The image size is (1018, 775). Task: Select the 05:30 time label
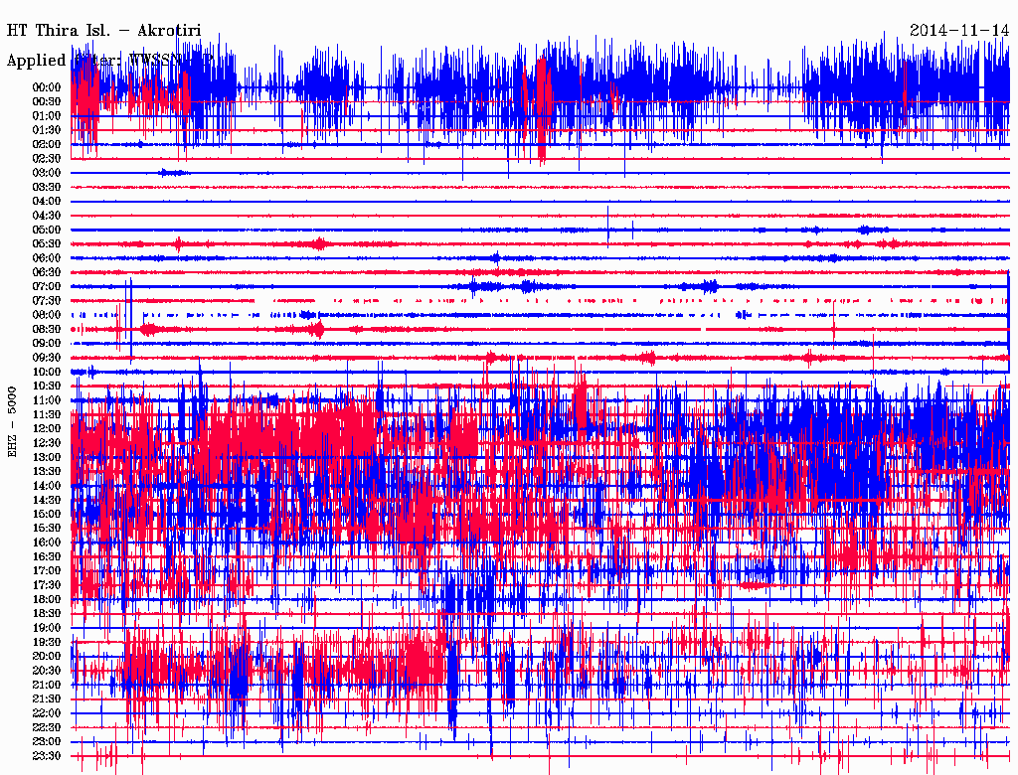[x=46, y=244]
